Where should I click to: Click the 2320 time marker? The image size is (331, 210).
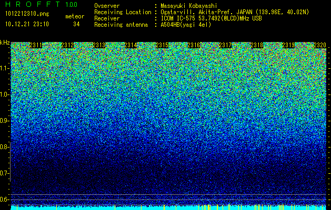(x=320, y=45)
